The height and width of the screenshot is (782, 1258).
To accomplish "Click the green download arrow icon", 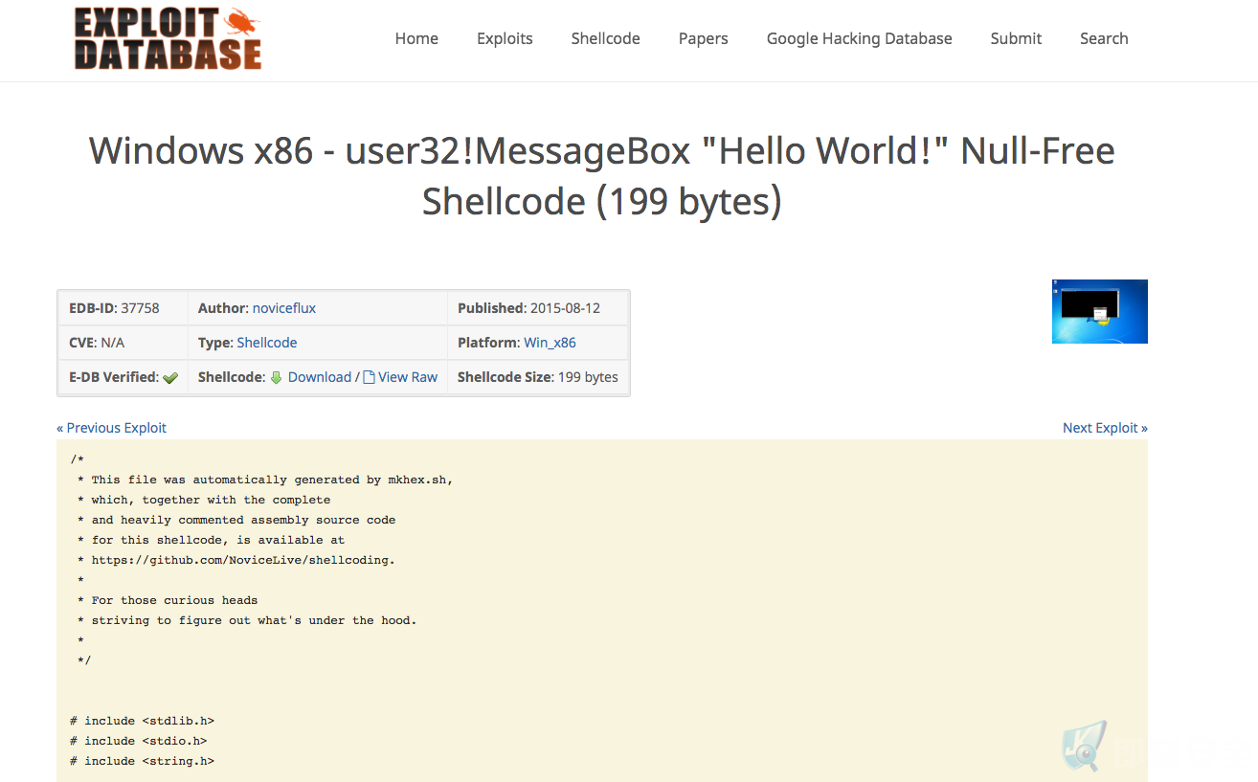I will [x=276, y=377].
